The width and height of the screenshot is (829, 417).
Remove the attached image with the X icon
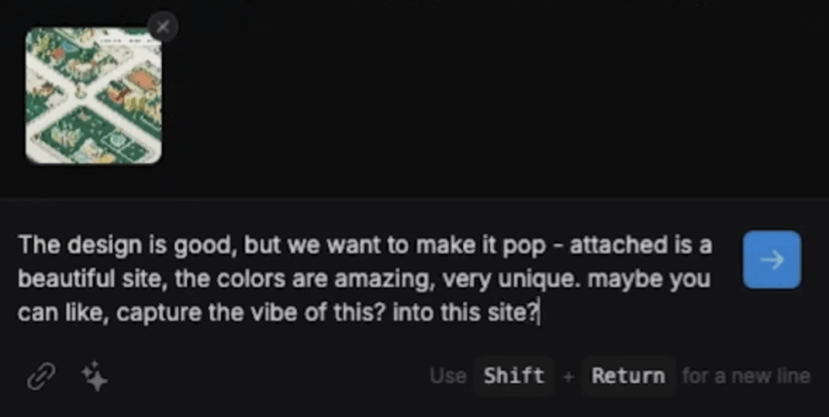pos(163,27)
